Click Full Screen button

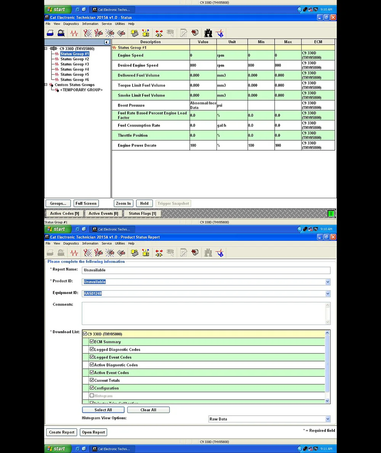(x=86, y=203)
